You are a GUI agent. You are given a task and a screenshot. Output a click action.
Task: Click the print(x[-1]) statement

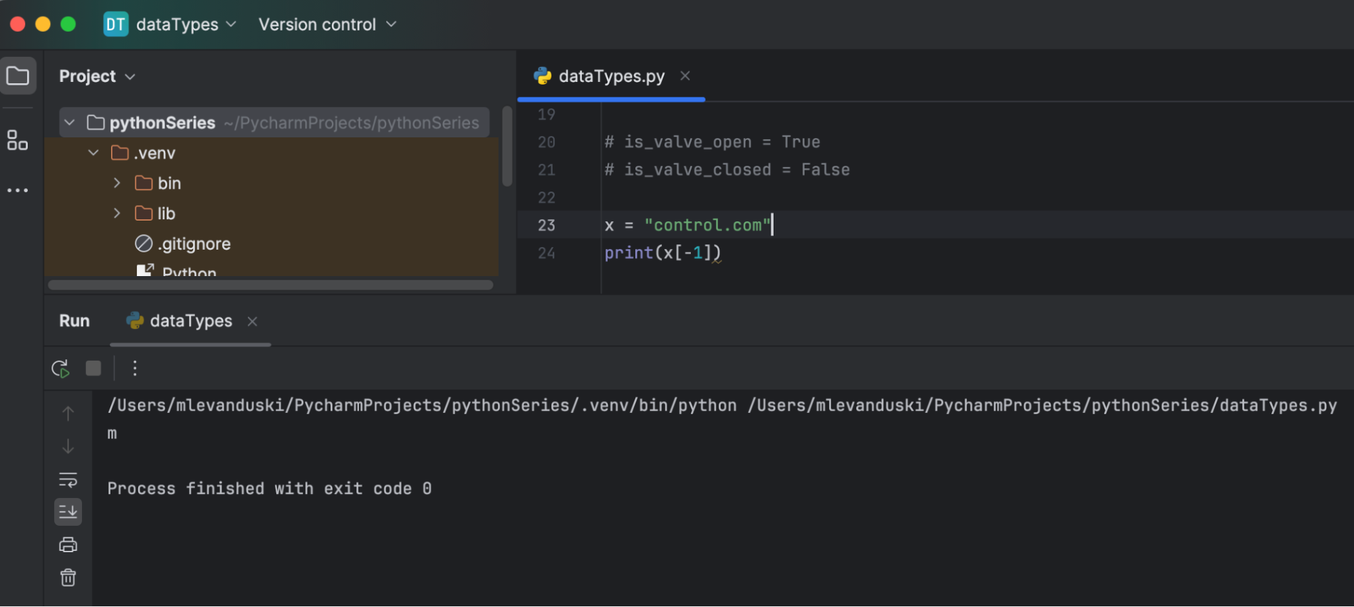point(662,253)
